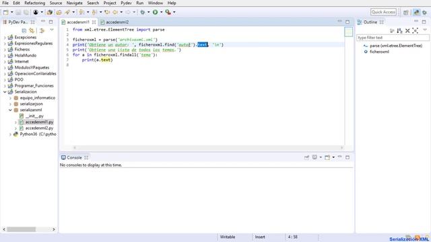Open the Pydev menu
This screenshot has width=431, height=242.
tap(126, 3)
